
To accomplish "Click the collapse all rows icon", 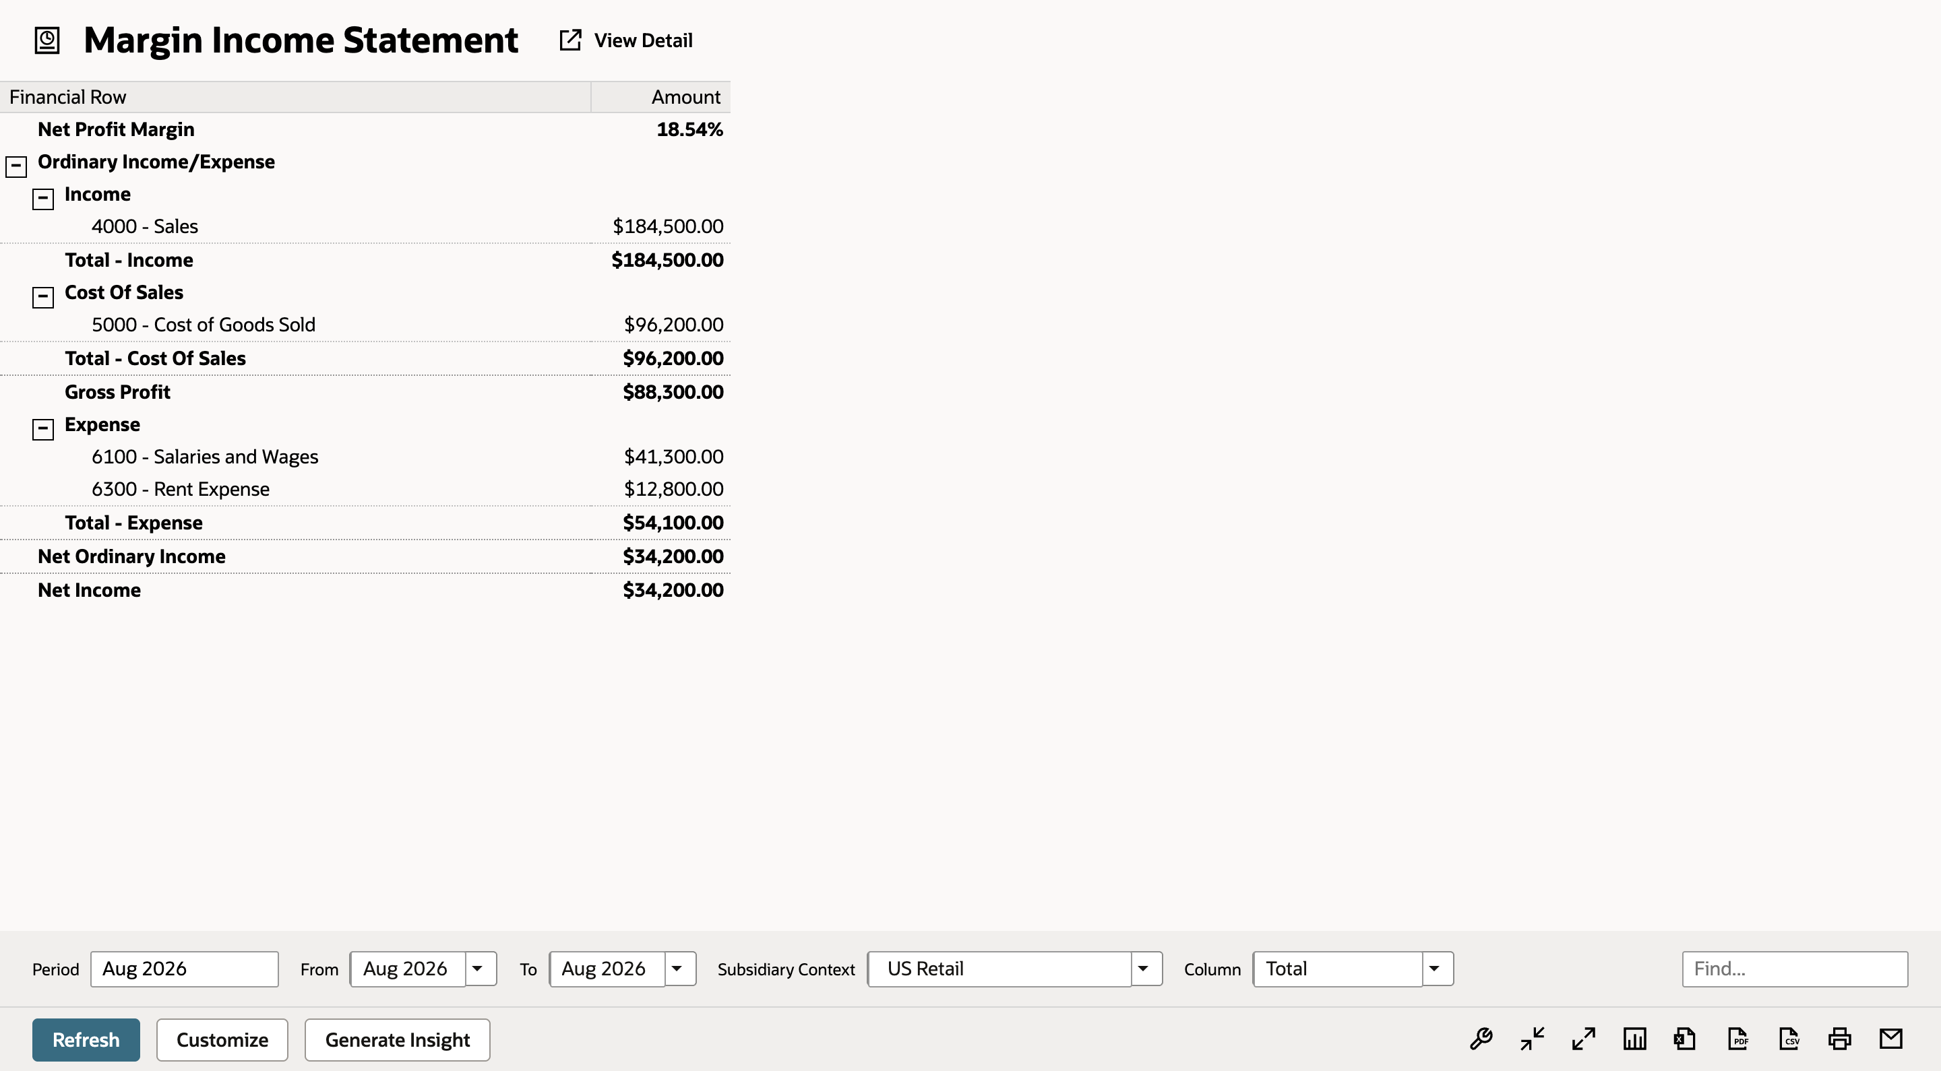I will point(1532,1039).
